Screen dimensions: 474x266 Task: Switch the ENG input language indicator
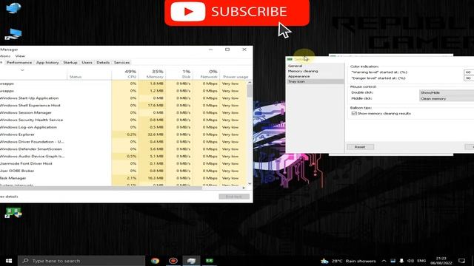[421, 261]
